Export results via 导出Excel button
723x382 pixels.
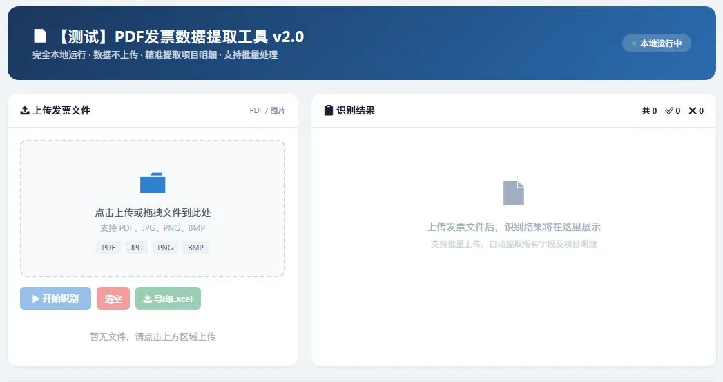tap(168, 299)
